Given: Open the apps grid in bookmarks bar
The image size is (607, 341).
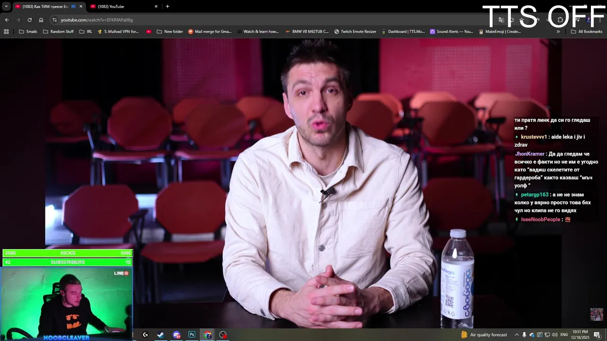Looking at the screenshot, I should 6,32.
